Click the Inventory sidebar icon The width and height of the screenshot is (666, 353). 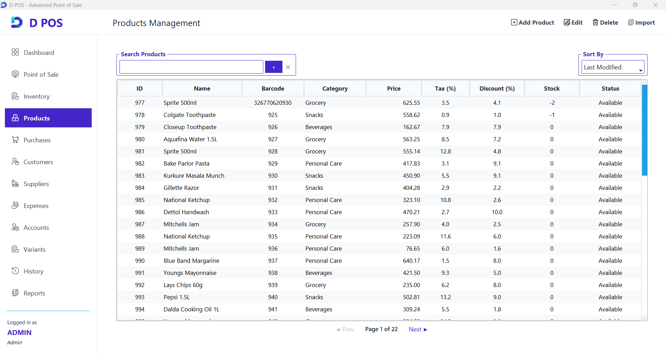coord(15,96)
